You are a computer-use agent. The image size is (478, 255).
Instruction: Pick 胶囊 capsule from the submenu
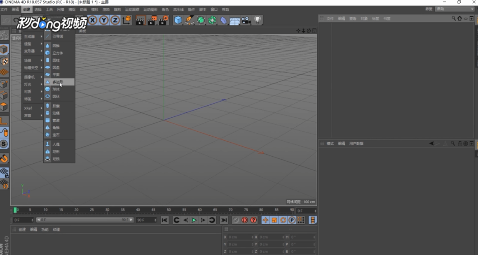(59, 106)
